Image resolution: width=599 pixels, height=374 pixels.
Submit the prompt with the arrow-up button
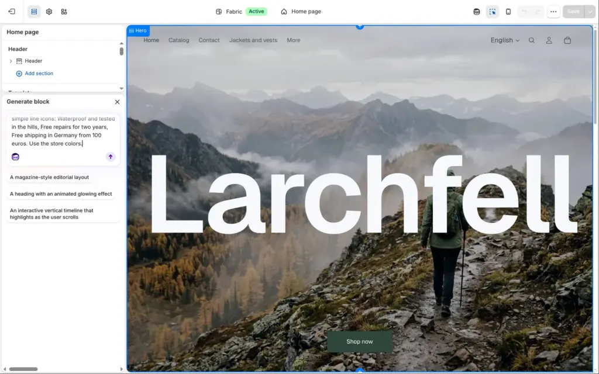111,157
